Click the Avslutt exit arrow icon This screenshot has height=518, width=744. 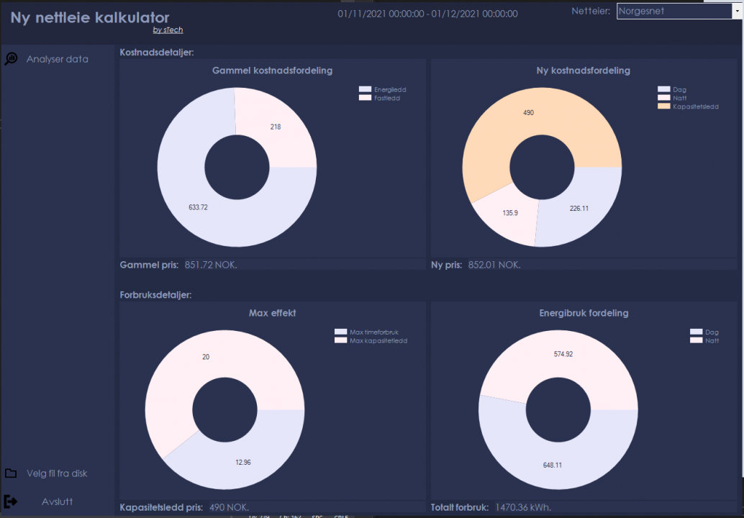11,501
